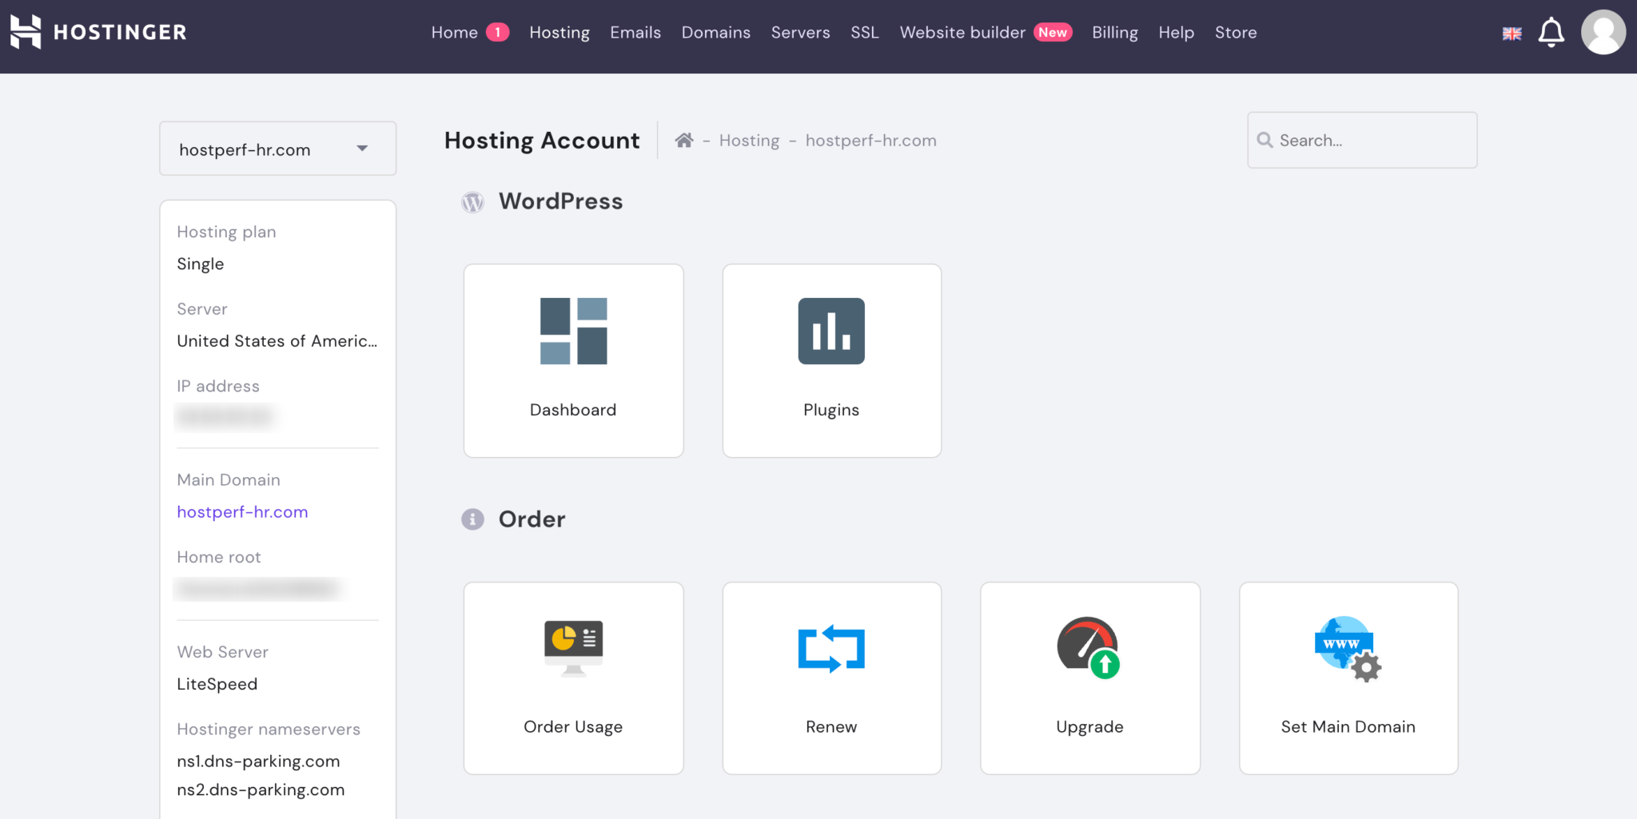Open the Servers menu item
Image resolution: width=1637 pixels, height=819 pixels.
click(800, 33)
